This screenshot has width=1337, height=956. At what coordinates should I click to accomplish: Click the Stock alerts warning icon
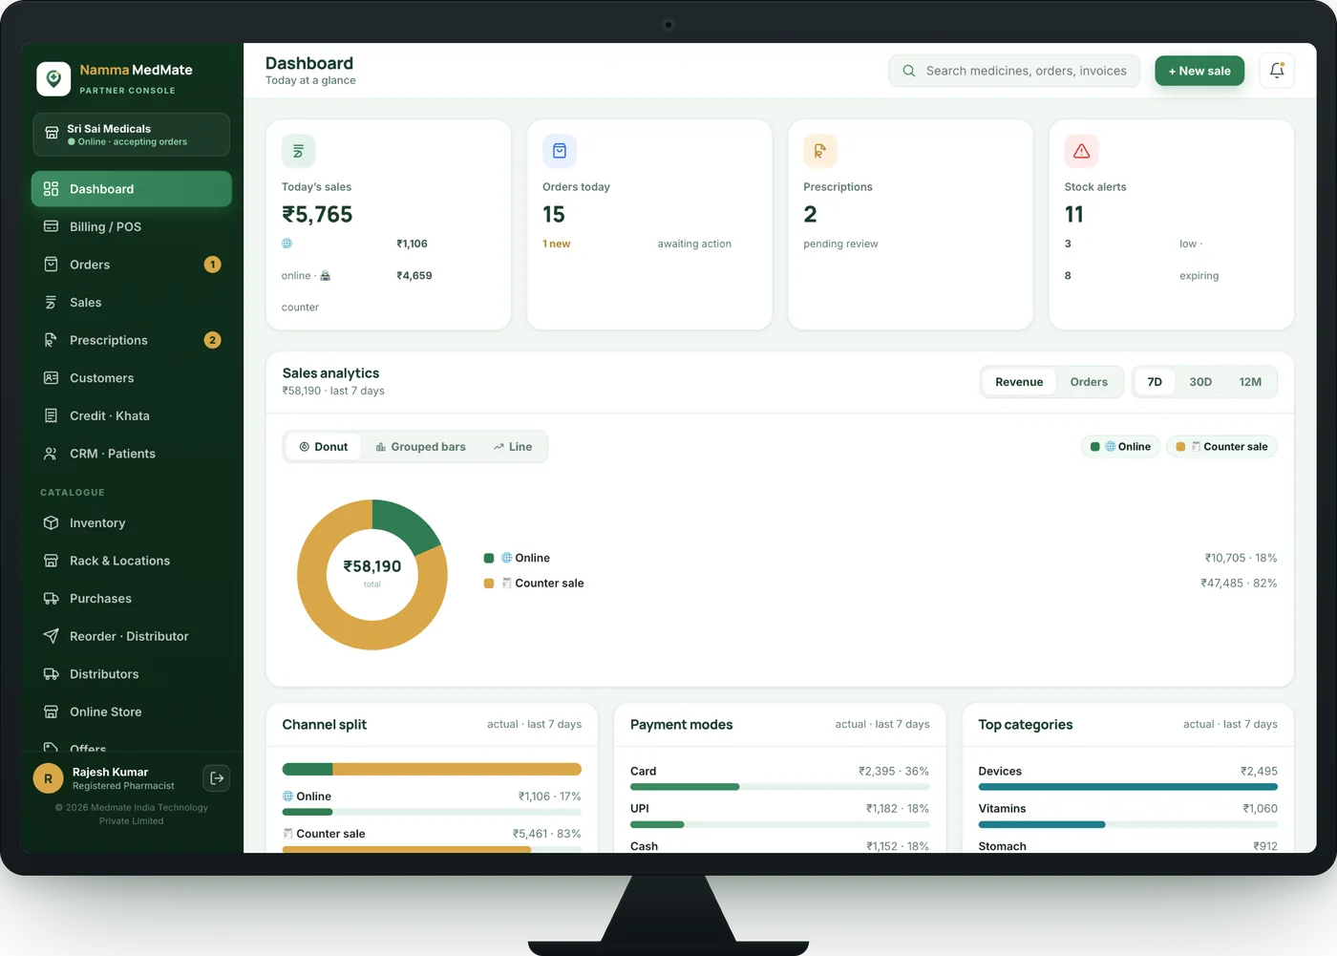pos(1081,151)
